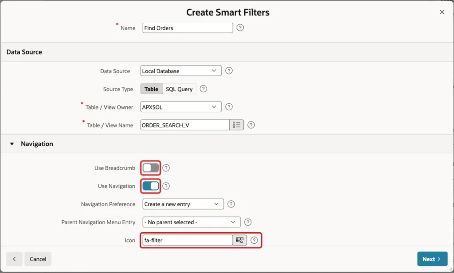Close the Create Smart Filters dialog
Screen dimensions: 454x273
click(x=442, y=12)
